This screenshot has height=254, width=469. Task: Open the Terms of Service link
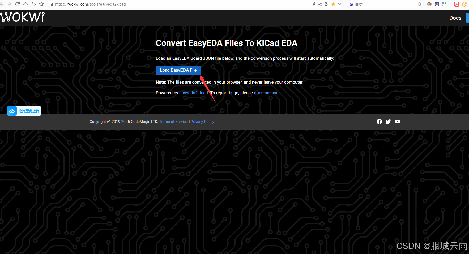pos(173,122)
